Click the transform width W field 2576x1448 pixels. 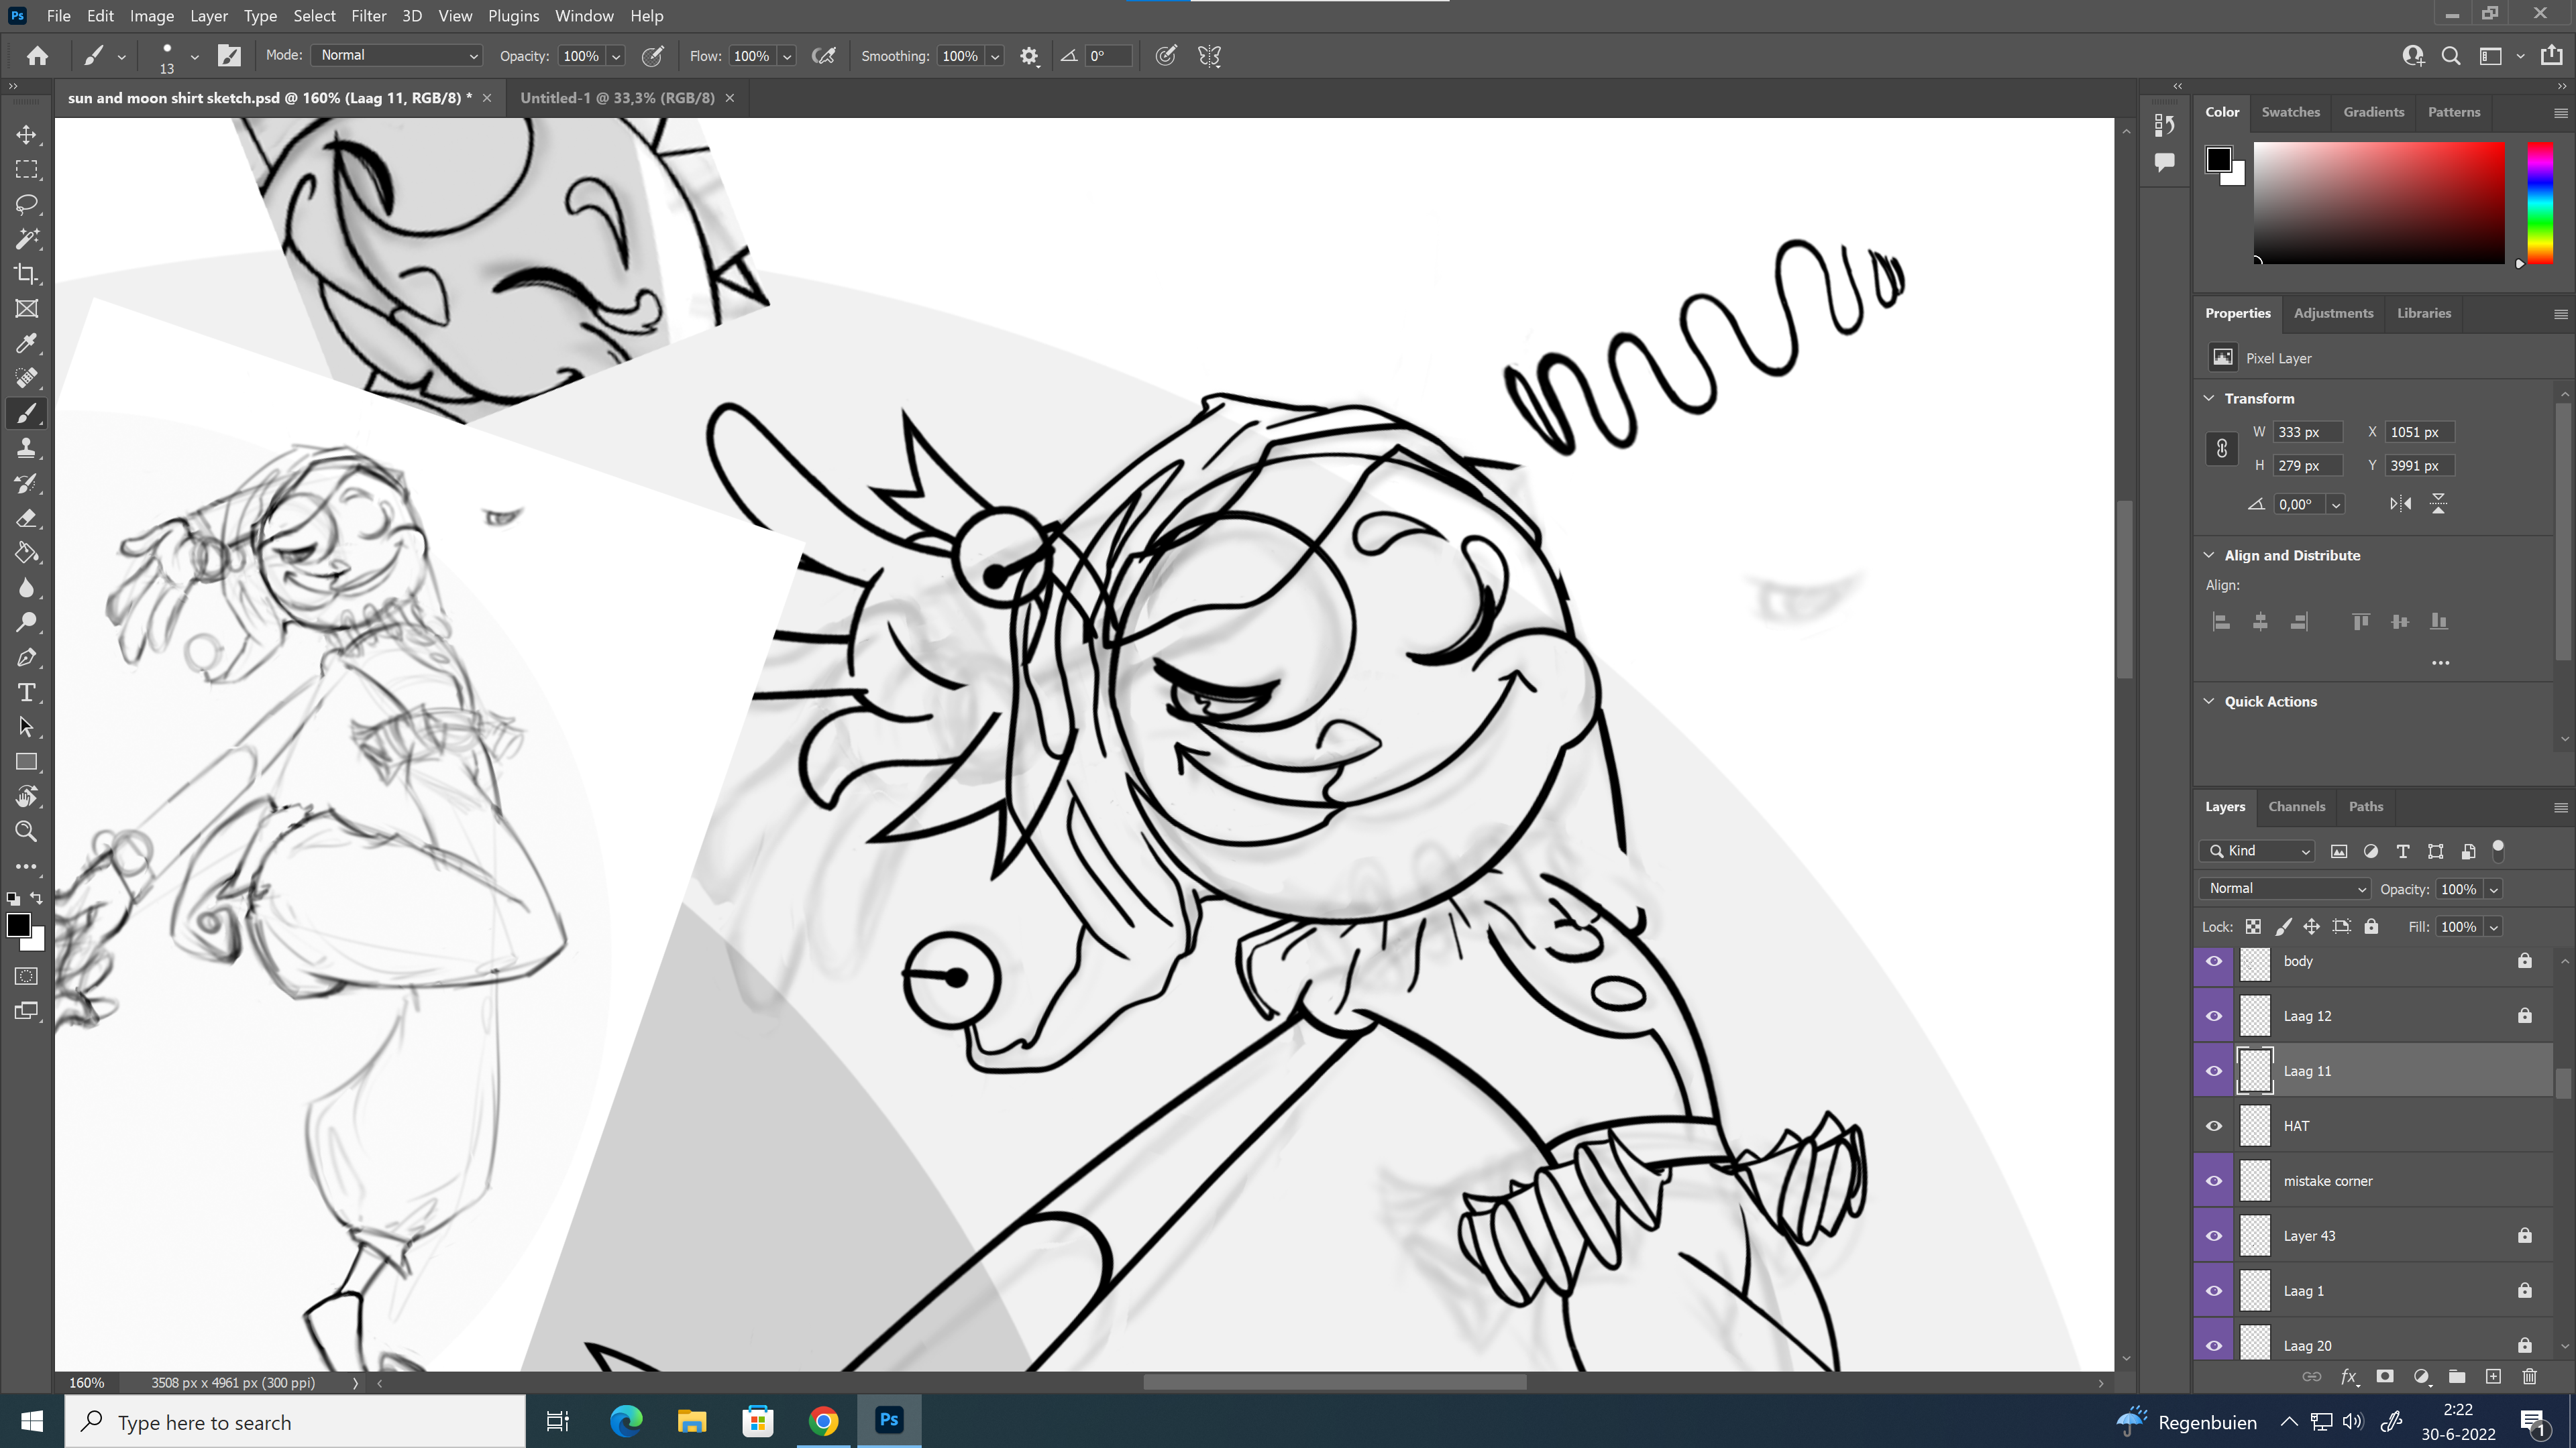pyautogui.click(x=2307, y=432)
